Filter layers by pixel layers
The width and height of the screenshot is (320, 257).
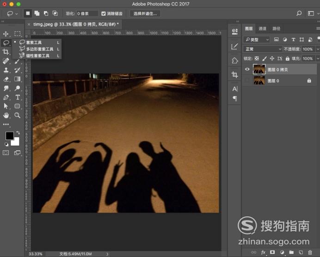[x=277, y=40]
